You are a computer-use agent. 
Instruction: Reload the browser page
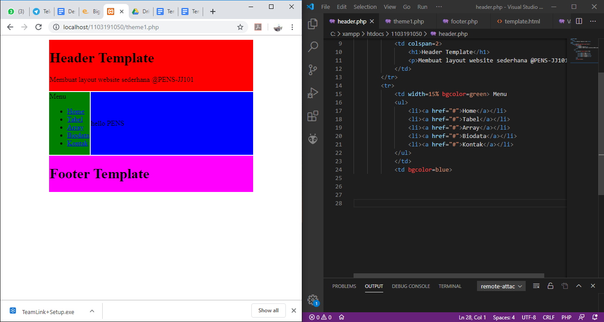tap(38, 27)
